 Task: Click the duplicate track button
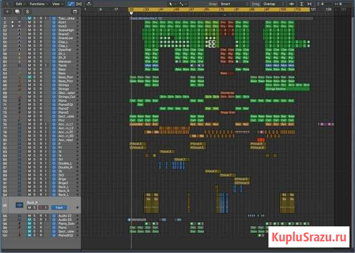click(17, 12)
